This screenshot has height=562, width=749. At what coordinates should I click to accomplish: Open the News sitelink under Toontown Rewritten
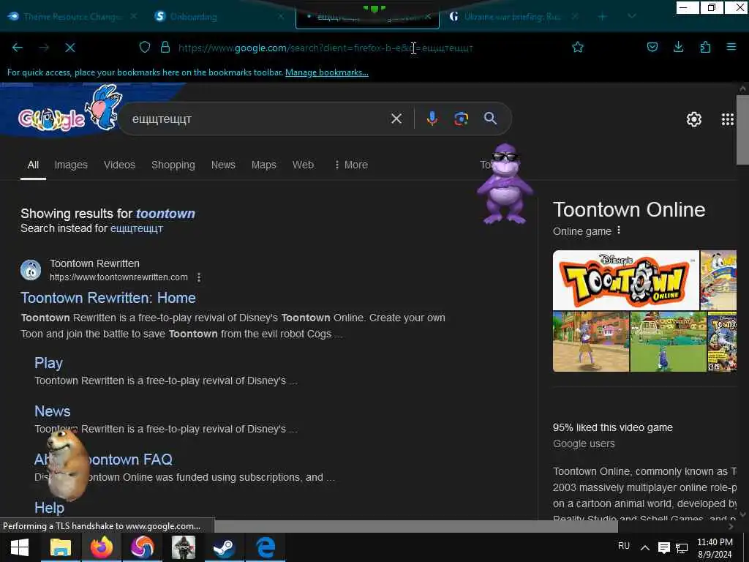[x=52, y=411]
